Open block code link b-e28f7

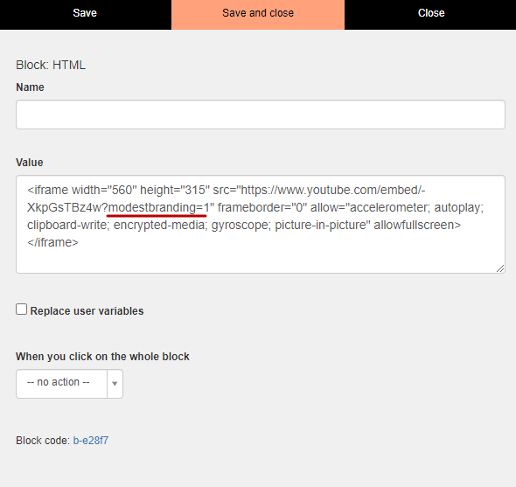coord(90,441)
